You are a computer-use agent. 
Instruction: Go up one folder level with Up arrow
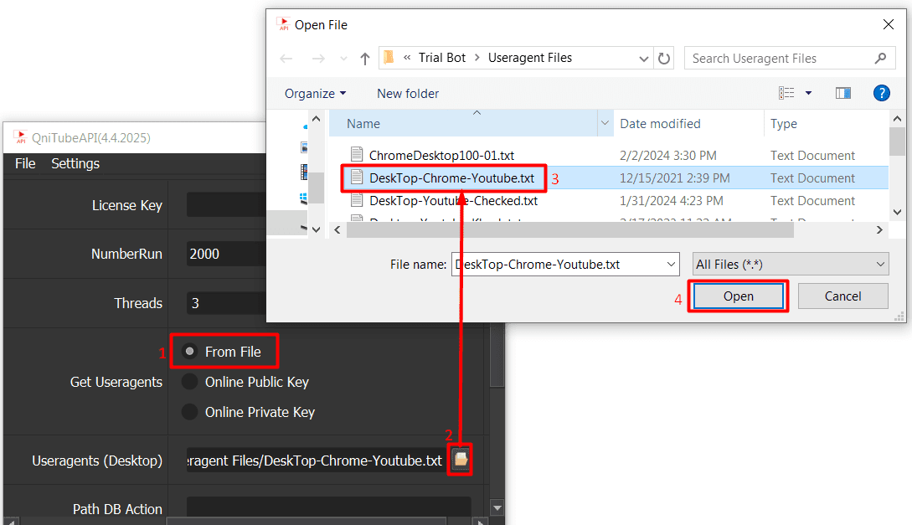pyautogui.click(x=364, y=58)
